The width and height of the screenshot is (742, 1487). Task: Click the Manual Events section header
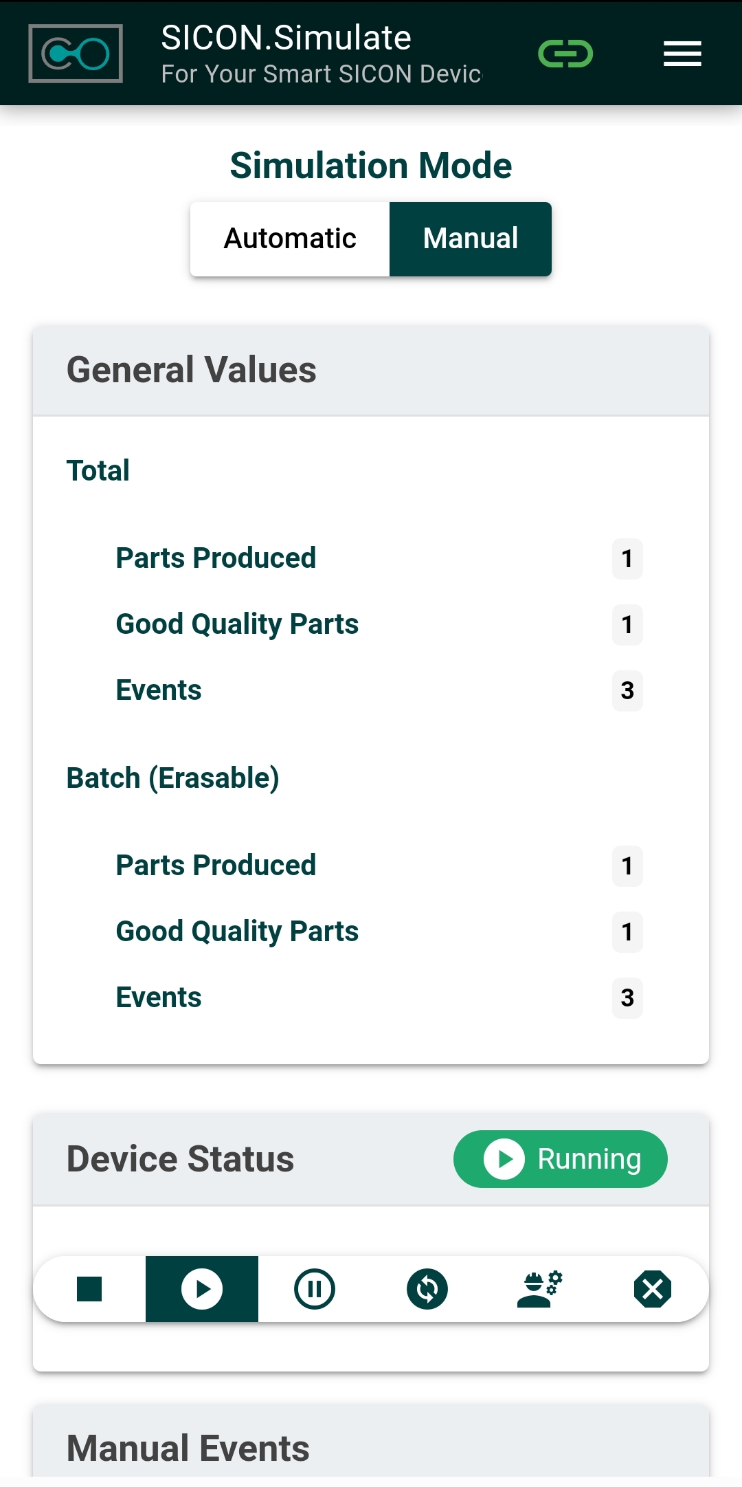tap(188, 1448)
